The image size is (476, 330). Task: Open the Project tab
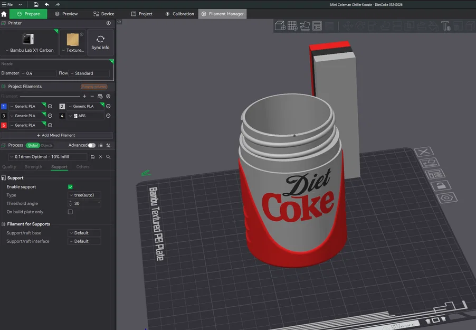[x=142, y=14]
